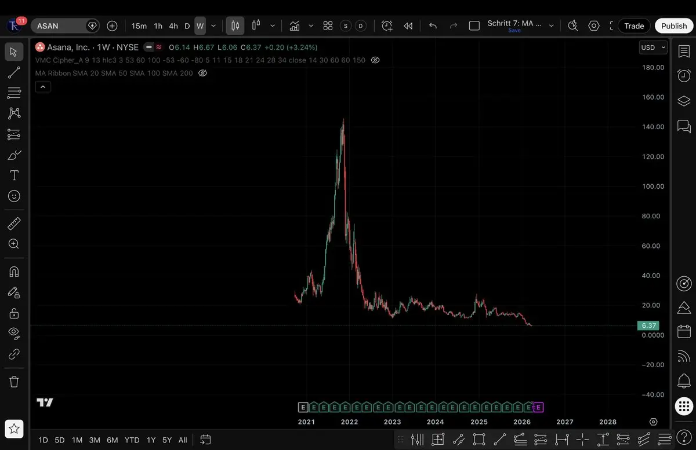Click the Trade button
Screen dimensions: 696x450
634,26
